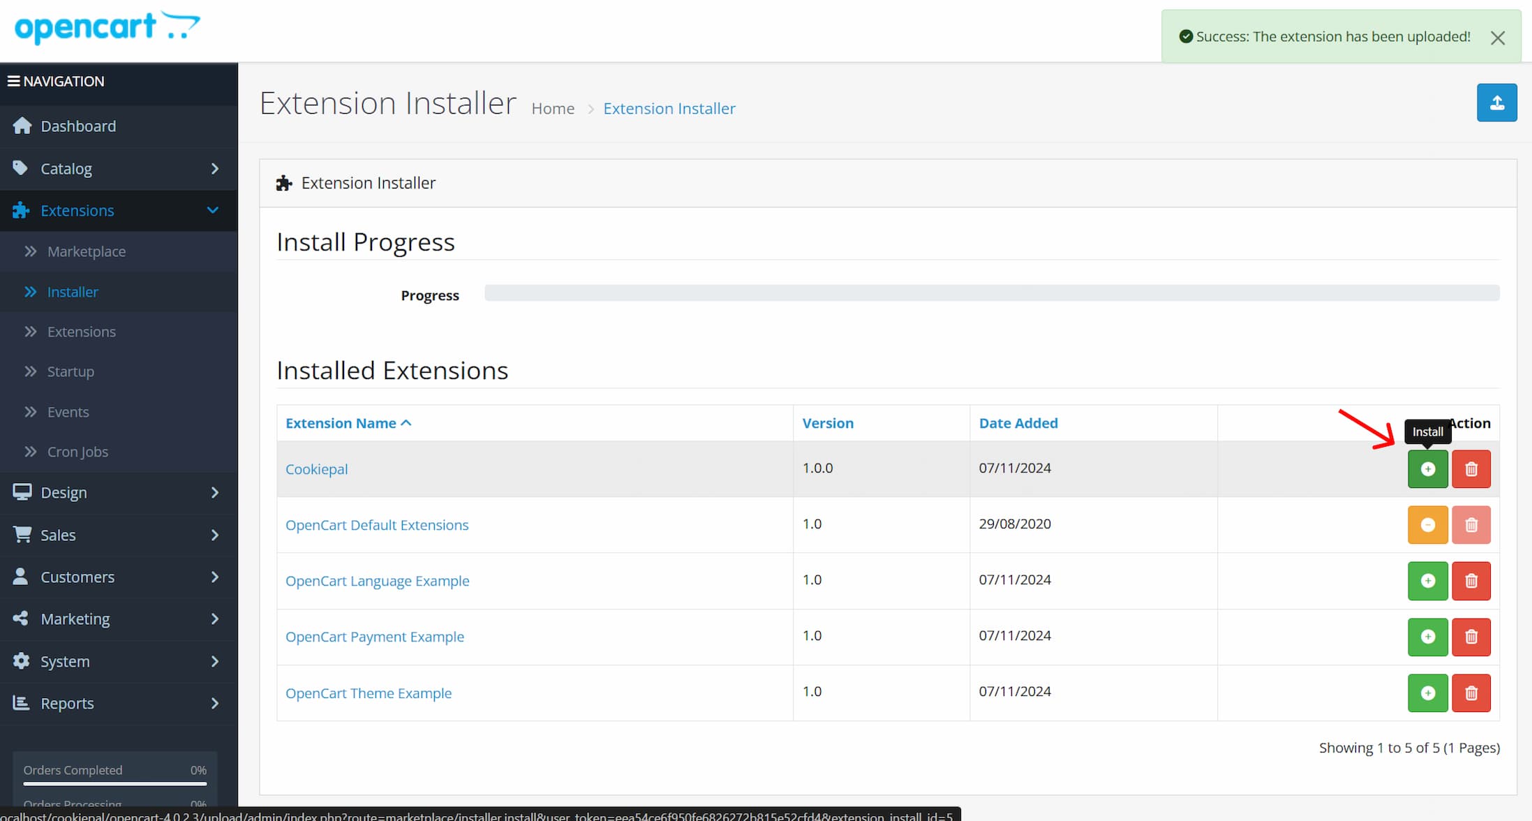Image resolution: width=1532 pixels, height=821 pixels.
Task: Go to Home via the breadcrumb
Action: click(553, 108)
